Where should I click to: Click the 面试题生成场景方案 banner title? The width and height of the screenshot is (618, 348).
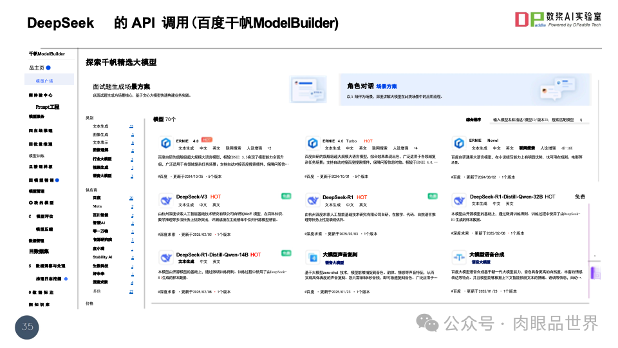pyautogui.click(x=122, y=86)
